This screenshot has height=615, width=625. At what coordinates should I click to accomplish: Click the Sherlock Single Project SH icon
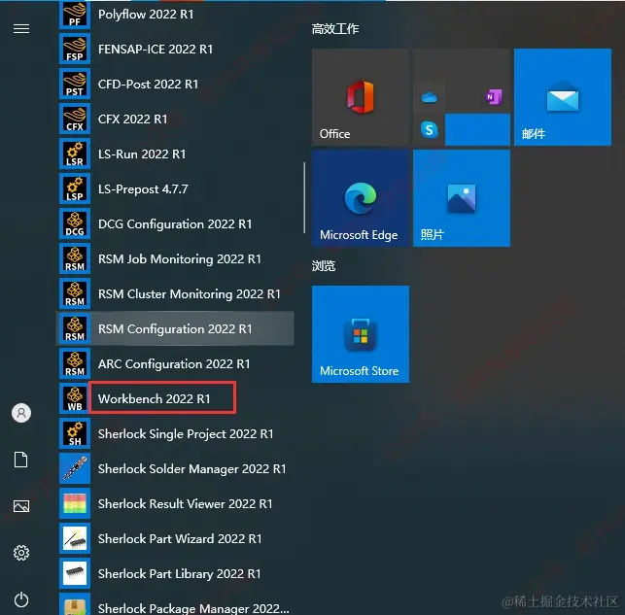click(75, 433)
